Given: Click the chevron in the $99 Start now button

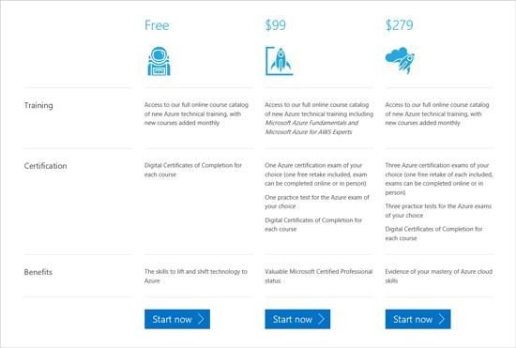Looking at the screenshot, I should (x=321, y=319).
